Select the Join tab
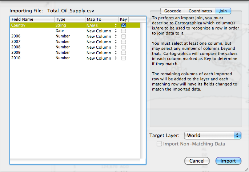The width and height of the screenshot is (249, 172). point(223,11)
